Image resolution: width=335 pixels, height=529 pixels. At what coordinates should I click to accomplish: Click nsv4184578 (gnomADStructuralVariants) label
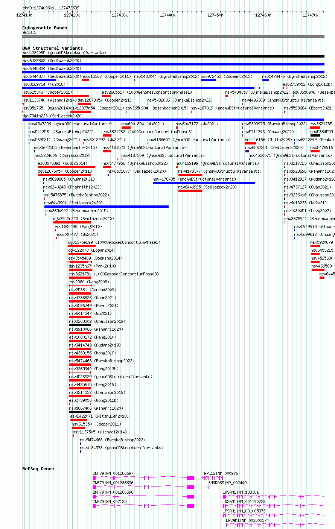coord(122,448)
